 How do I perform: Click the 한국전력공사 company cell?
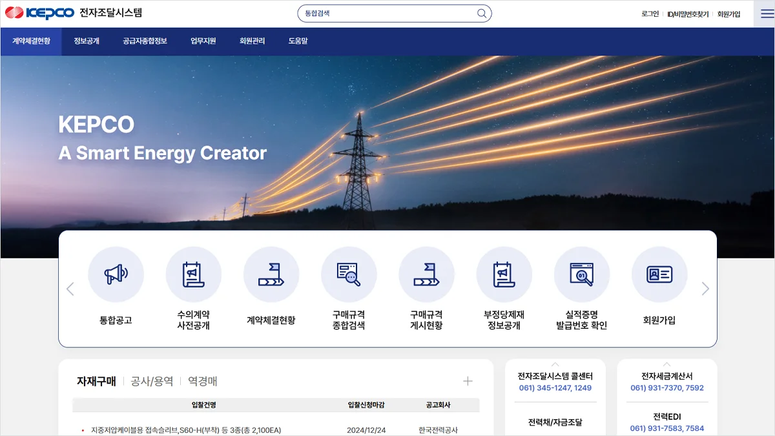coord(438,430)
